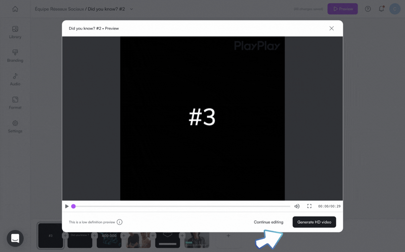This screenshot has height=252, width=405.
Task: Play the preview video
Action: tap(67, 206)
